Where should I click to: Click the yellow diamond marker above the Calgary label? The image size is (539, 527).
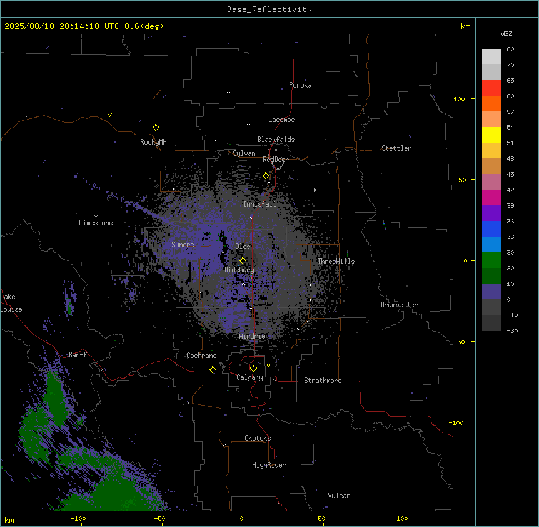click(x=253, y=369)
